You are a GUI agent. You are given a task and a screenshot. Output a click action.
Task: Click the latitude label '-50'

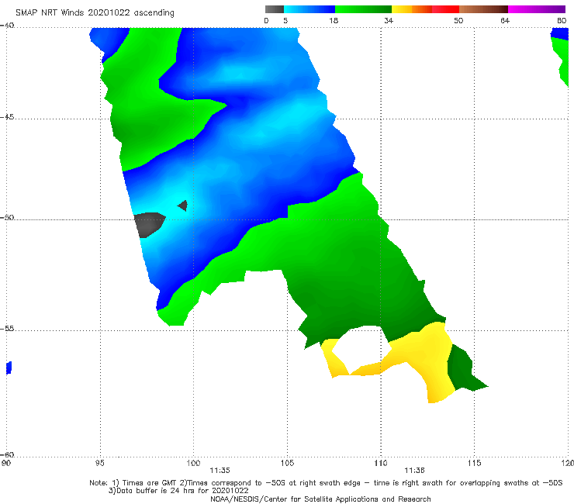[7, 218]
